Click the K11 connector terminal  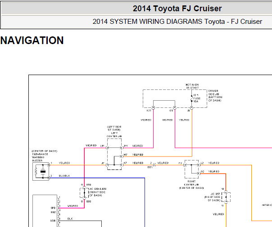tap(154, 108)
